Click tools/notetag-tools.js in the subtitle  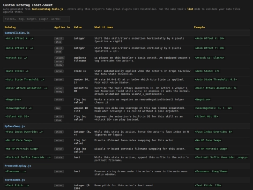(47, 9)
